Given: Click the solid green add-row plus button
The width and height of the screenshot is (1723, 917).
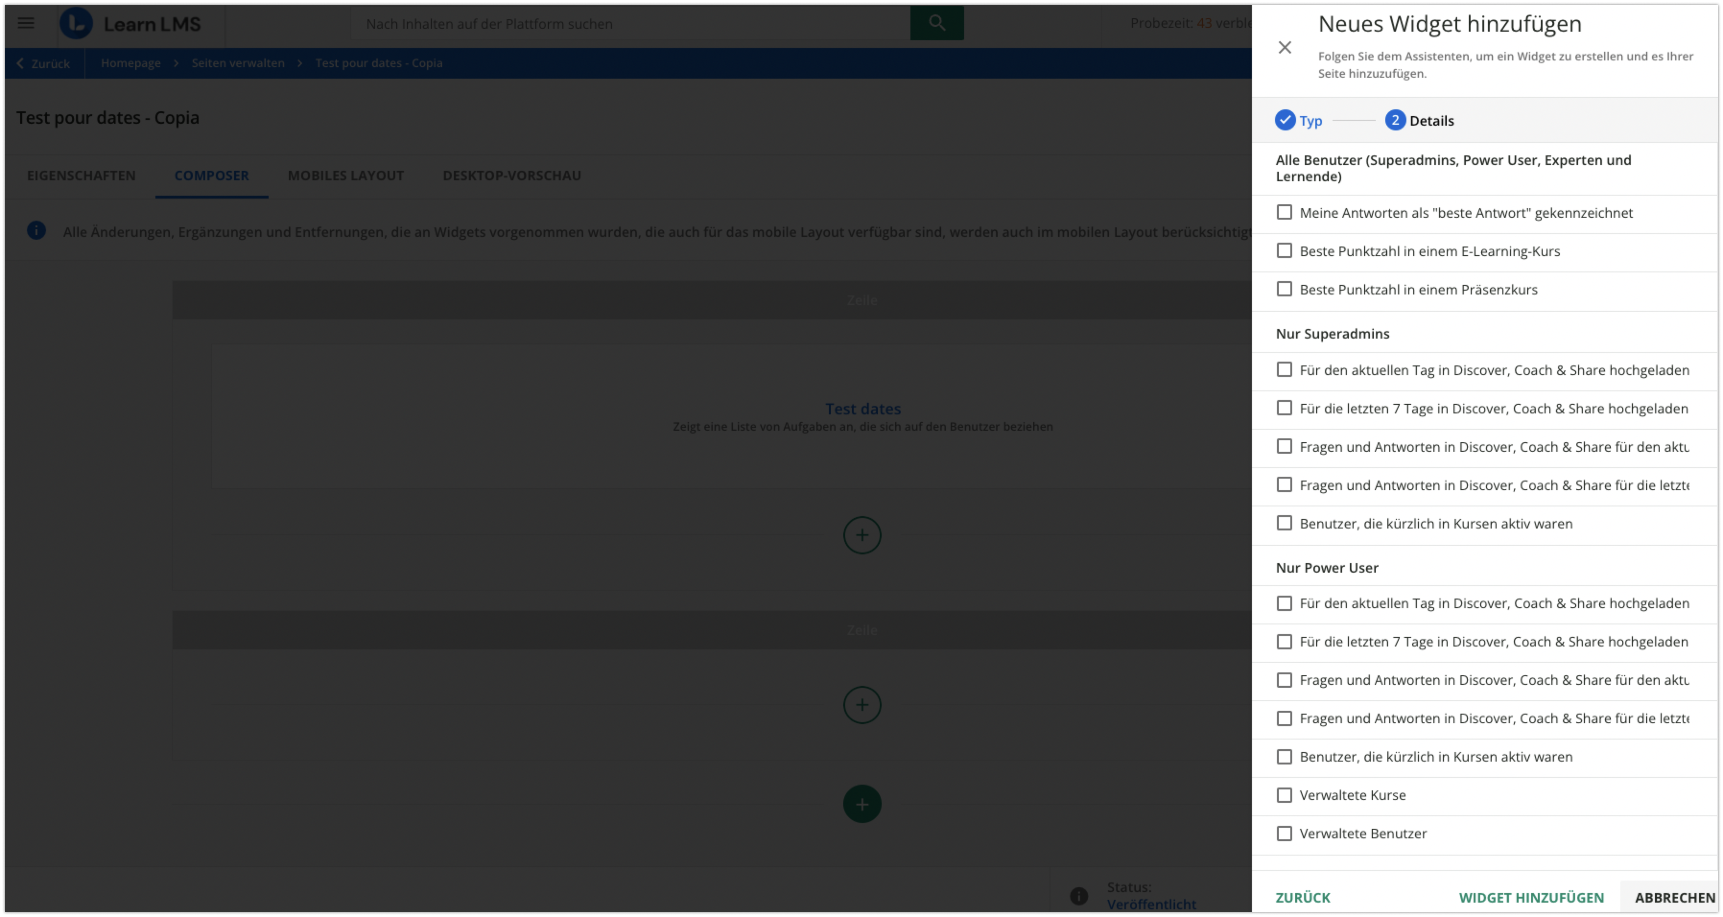Looking at the screenshot, I should click(861, 804).
